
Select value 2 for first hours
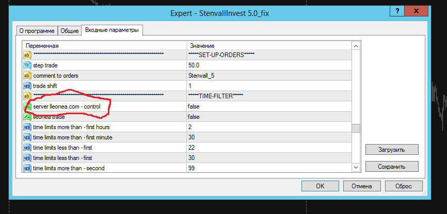tap(269, 127)
